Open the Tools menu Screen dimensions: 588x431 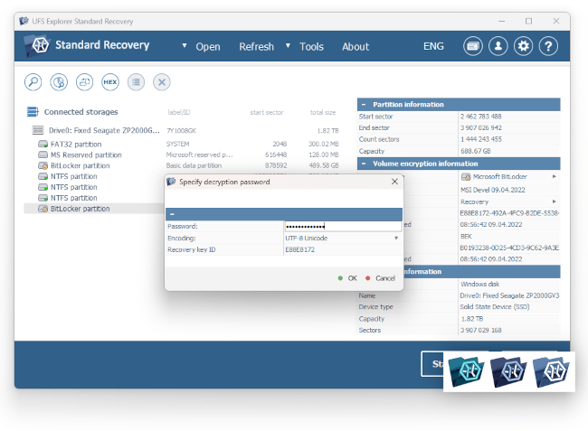pos(311,46)
